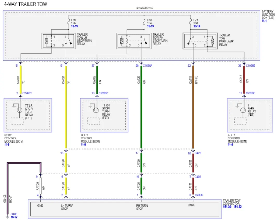Open the 10-17 ground reference link
The height and width of the screenshot is (220, 278).
[x=14, y=217]
